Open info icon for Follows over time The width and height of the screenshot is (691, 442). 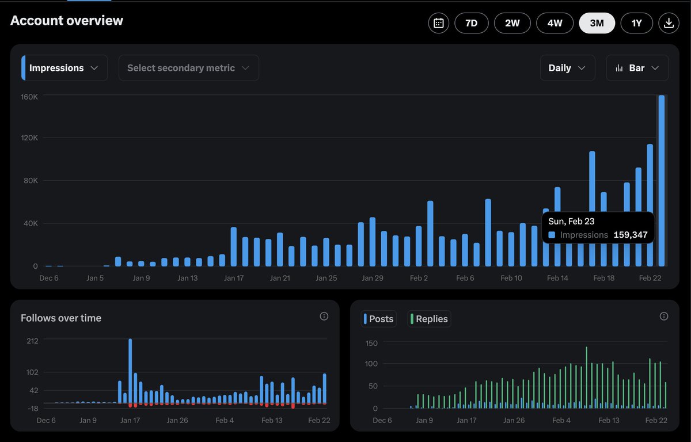324,317
